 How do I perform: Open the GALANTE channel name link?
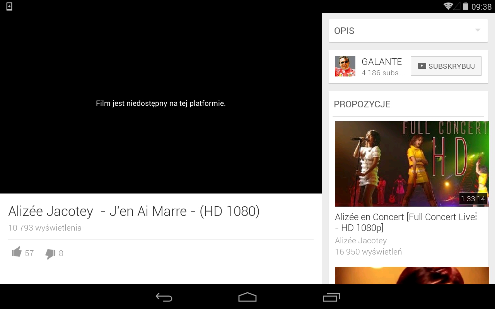pyautogui.click(x=382, y=62)
